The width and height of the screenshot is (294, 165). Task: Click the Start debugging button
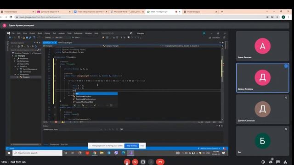point(76,38)
